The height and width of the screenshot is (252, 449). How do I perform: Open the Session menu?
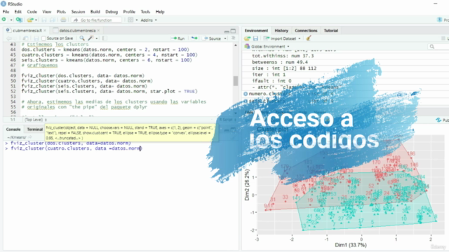coord(78,12)
